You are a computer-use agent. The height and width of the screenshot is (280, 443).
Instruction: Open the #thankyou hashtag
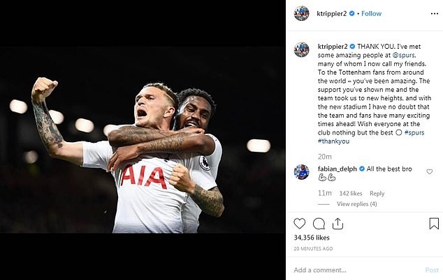tap(333, 141)
